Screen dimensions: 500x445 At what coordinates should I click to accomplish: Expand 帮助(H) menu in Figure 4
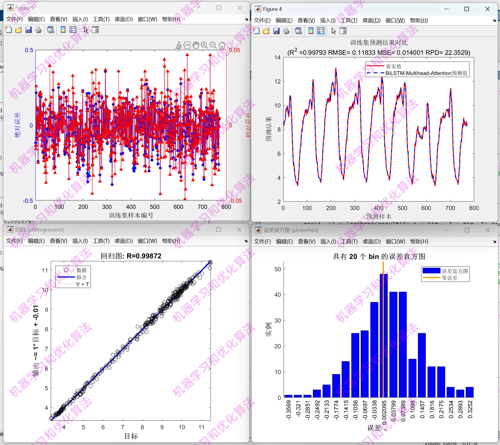tap(419, 21)
